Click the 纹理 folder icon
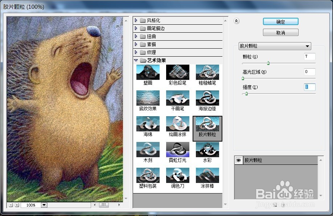This screenshot has height=216, width=333. 143,52
